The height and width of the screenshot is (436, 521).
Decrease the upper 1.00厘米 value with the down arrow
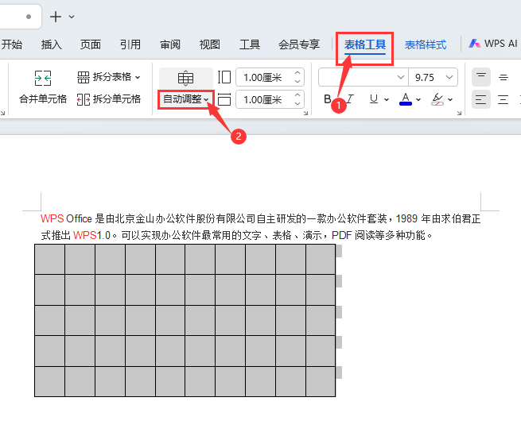(x=297, y=81)
